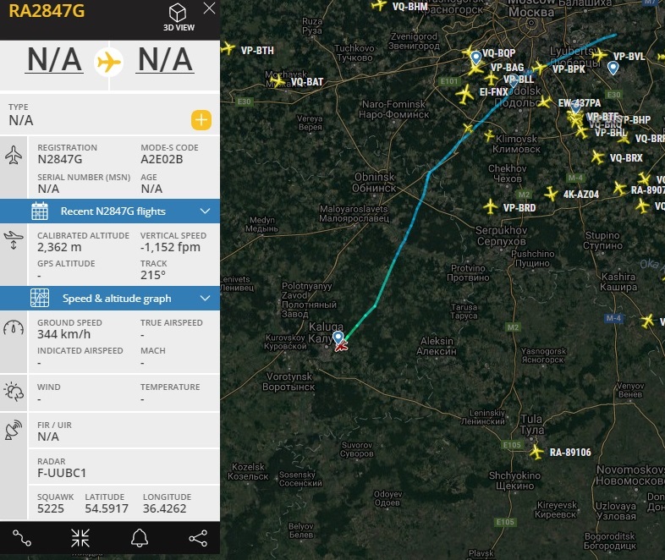Screen dimensions: 665x560
Task: Expand the Recent N2847G flights section
Action: 113,211
